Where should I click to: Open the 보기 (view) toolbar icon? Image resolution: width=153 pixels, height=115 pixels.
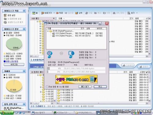(131, 13)
